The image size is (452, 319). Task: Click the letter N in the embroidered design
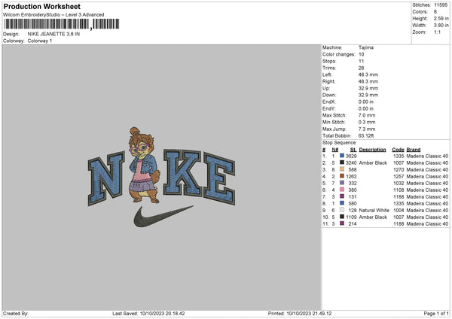(106, 178)
